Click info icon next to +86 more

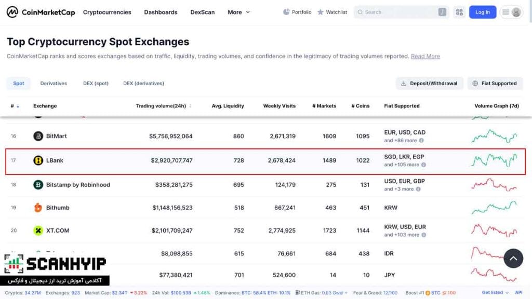421,140
